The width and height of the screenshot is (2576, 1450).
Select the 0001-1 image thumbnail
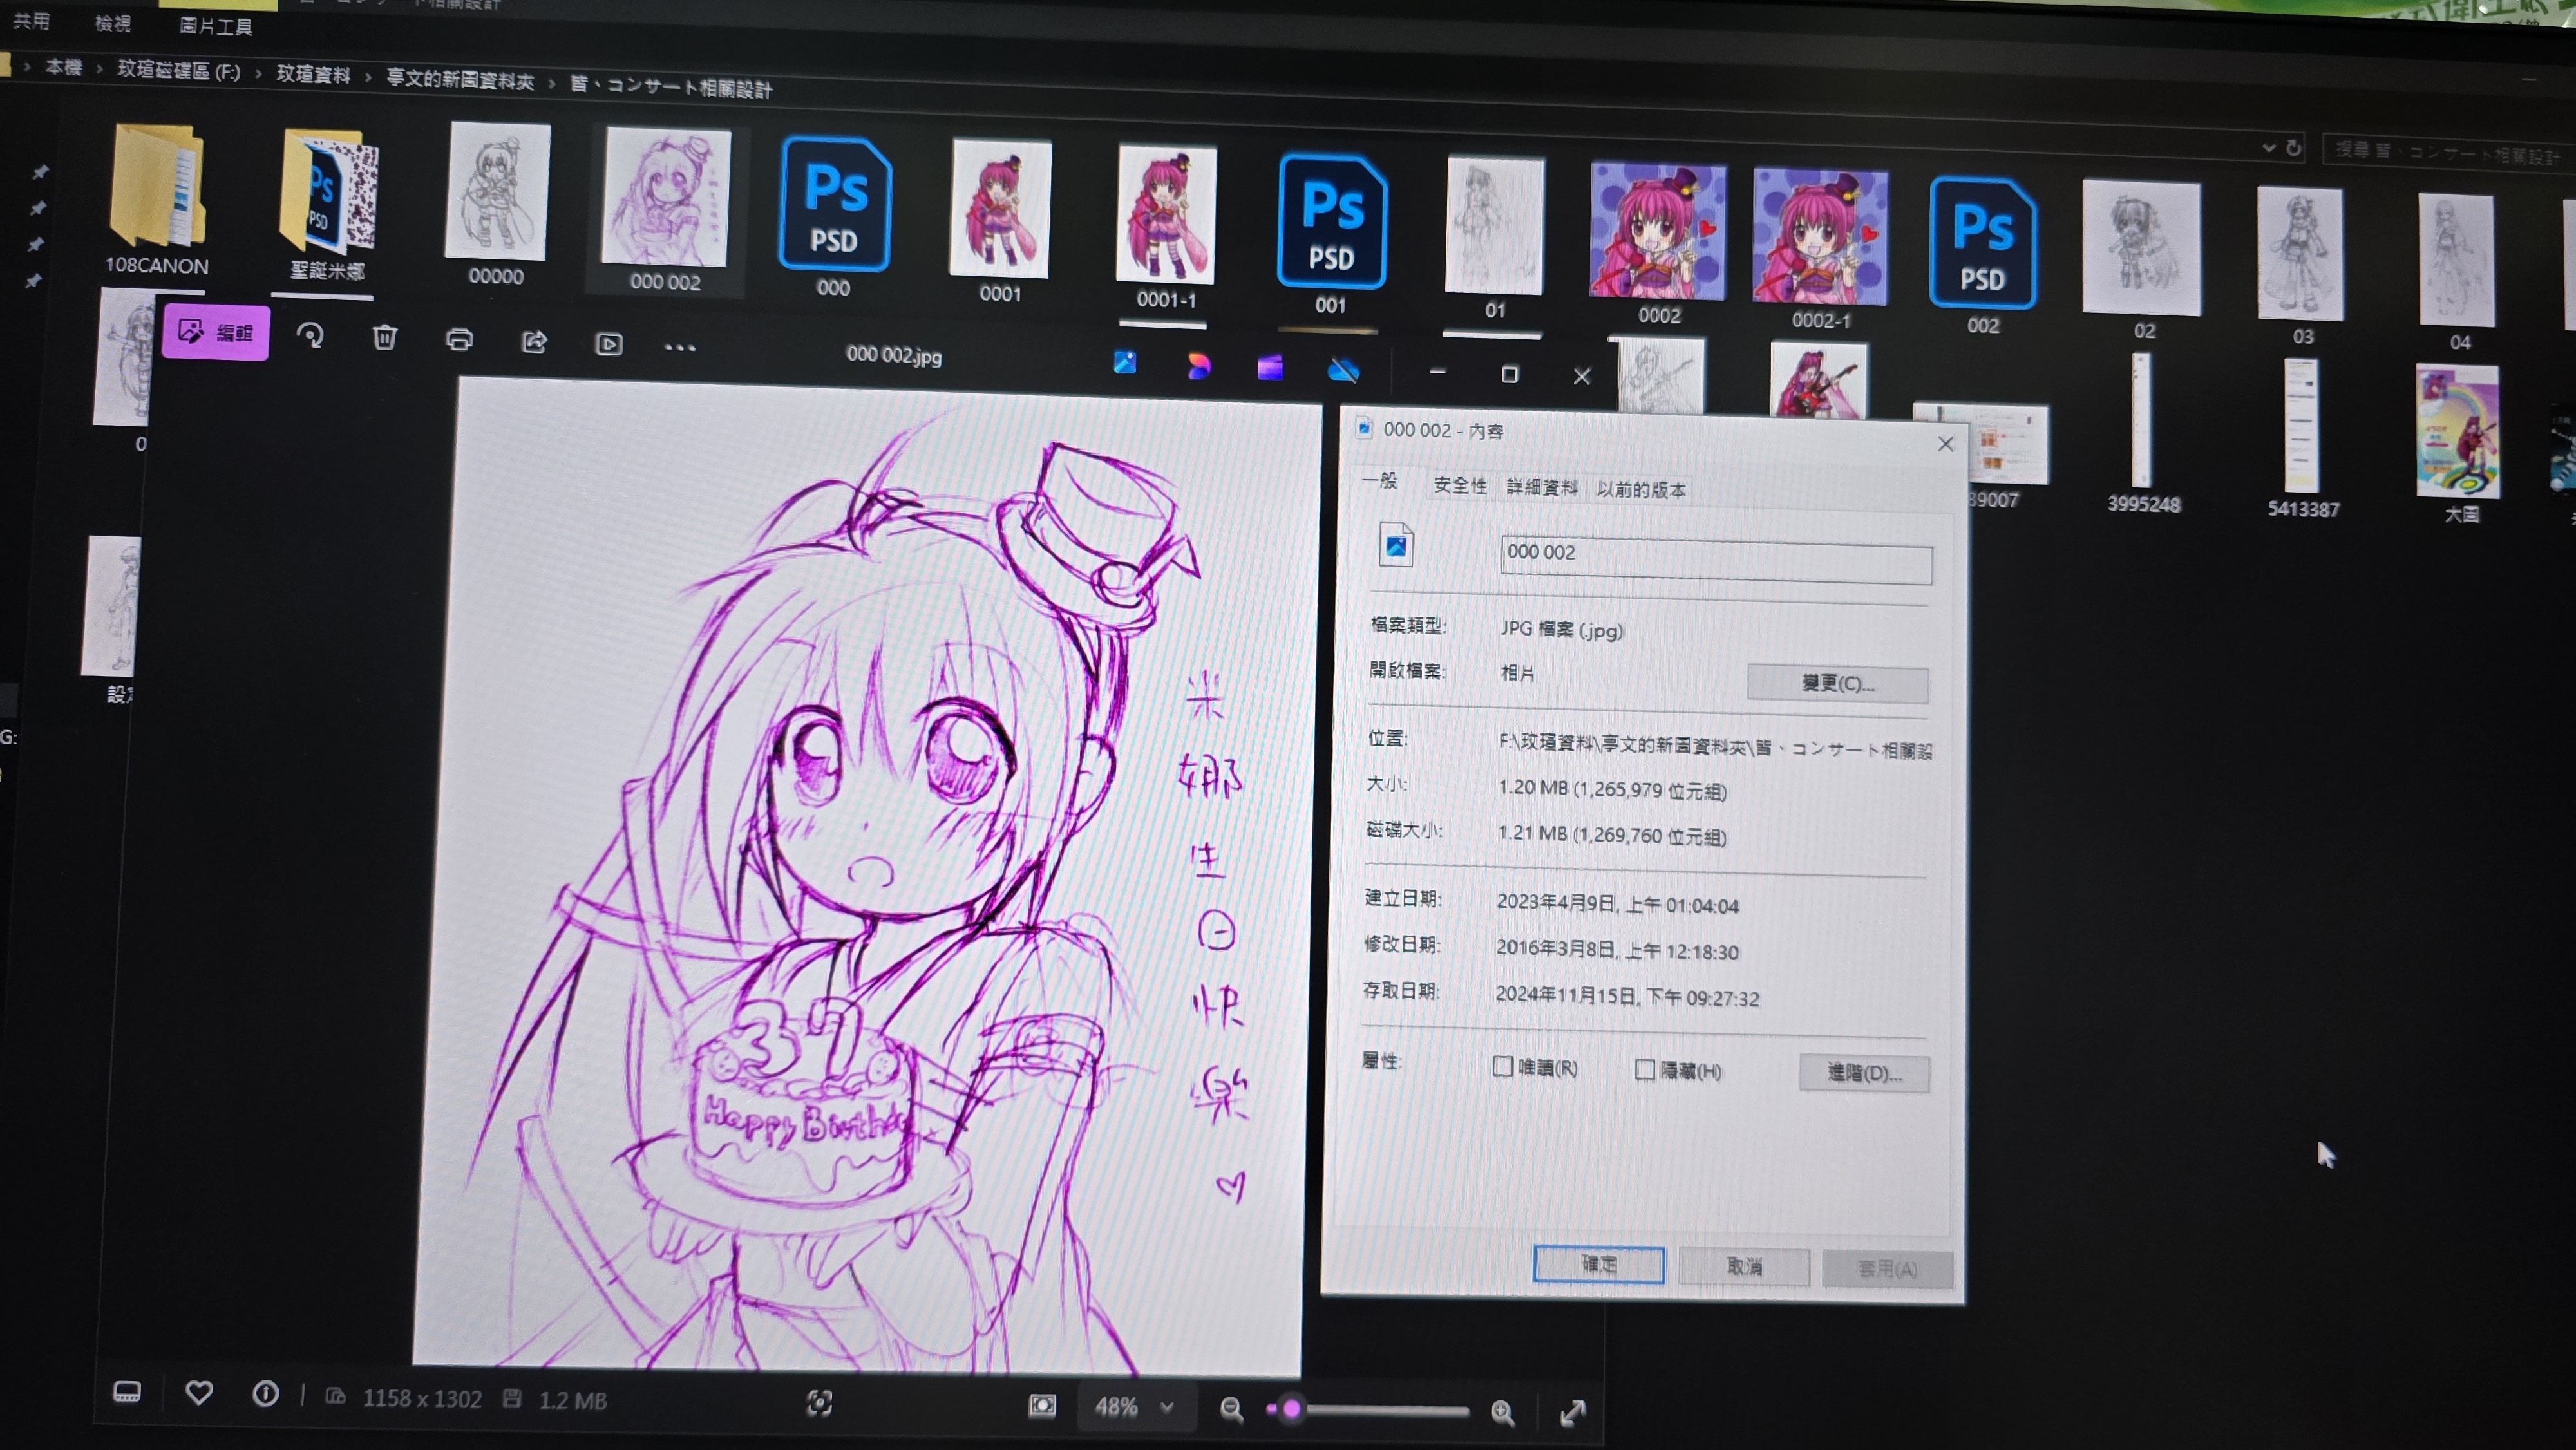(1166, 226)
